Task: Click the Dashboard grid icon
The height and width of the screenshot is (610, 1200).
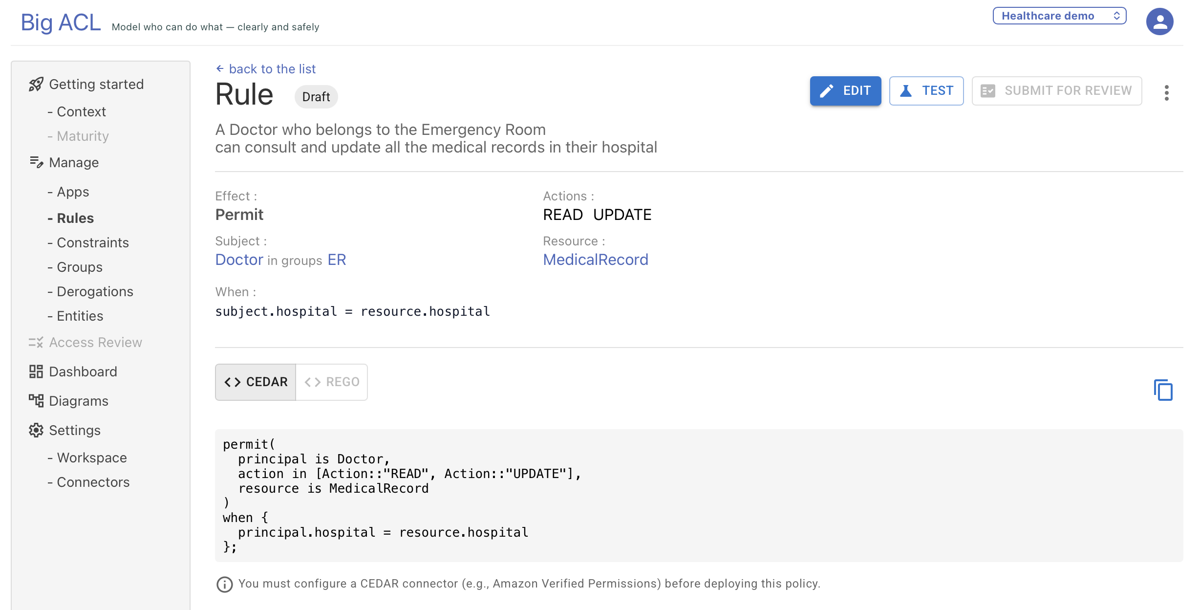Action: coord(36,371)
